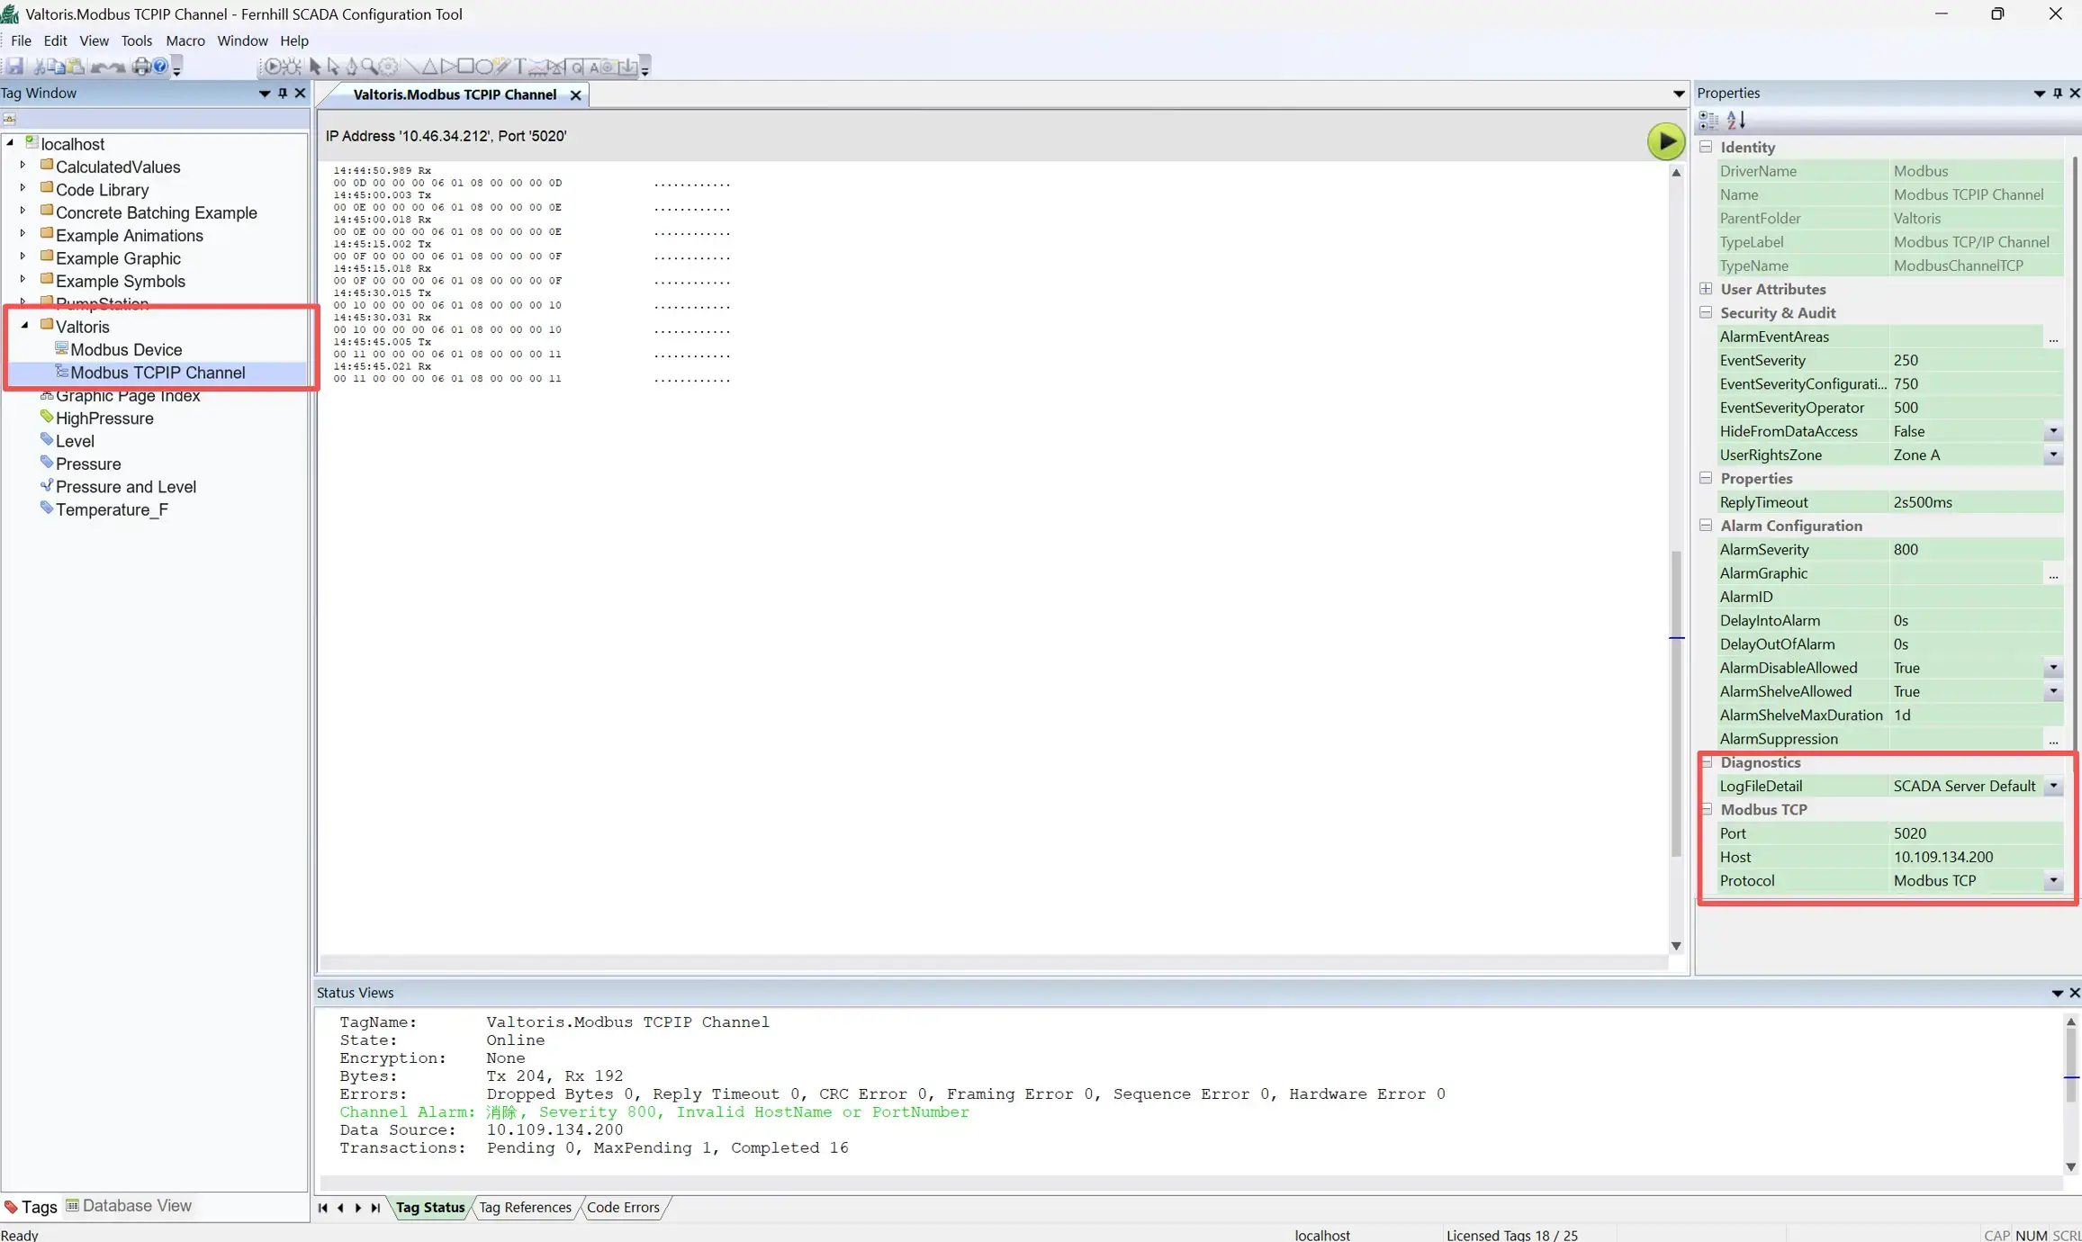Viewport: 2082px width, 1242px height.
Task: Click the Print icon
Action: coord(141,67)
